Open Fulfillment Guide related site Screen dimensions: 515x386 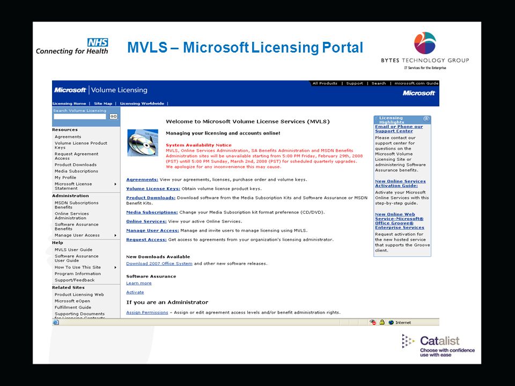tap(73, 308)
